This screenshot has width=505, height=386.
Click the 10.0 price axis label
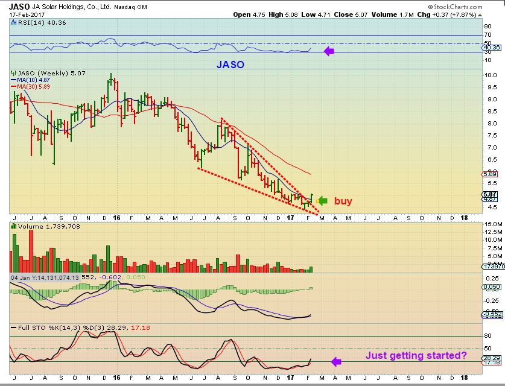[x=491, y=75]
